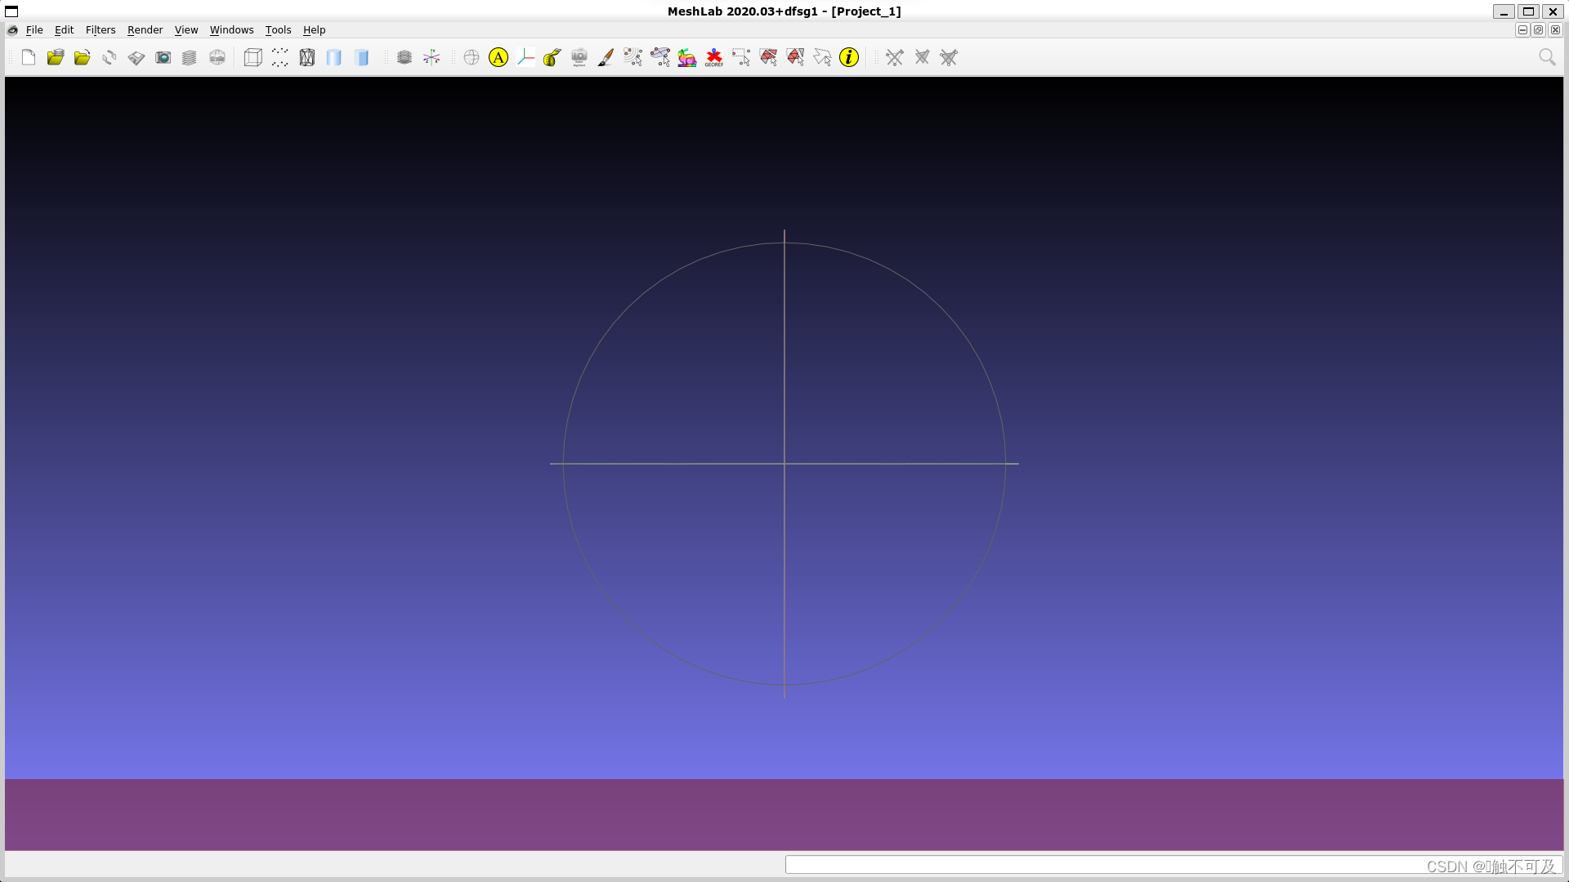This screenshot has height=882, width=1569.
Task: Expand the Help menu
Action: tap(314, 30)
